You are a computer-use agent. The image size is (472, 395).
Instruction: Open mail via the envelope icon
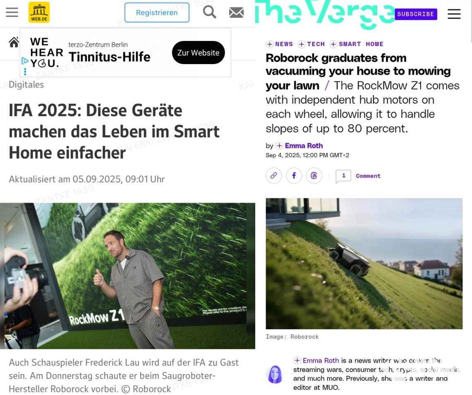pos(236,13)
